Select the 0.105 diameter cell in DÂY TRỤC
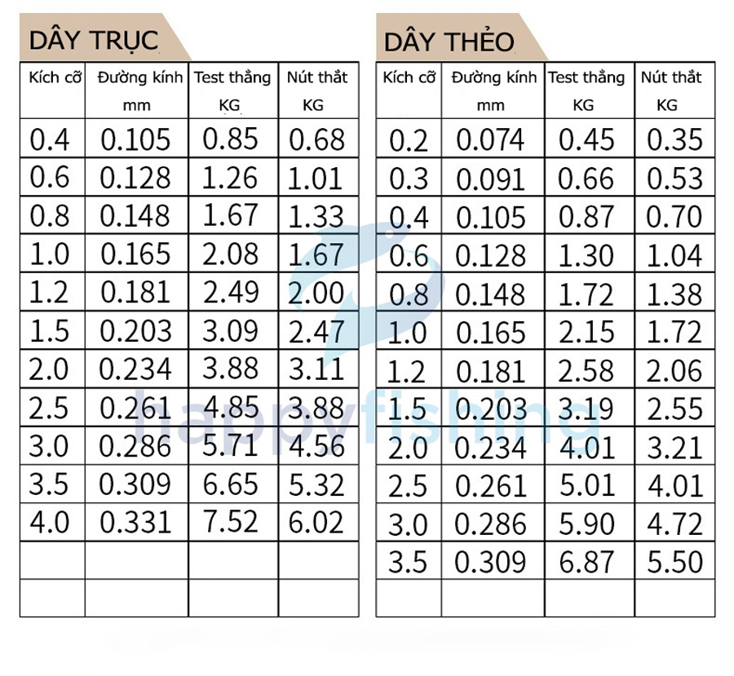 pyautogui.click(x=137, y=139)
